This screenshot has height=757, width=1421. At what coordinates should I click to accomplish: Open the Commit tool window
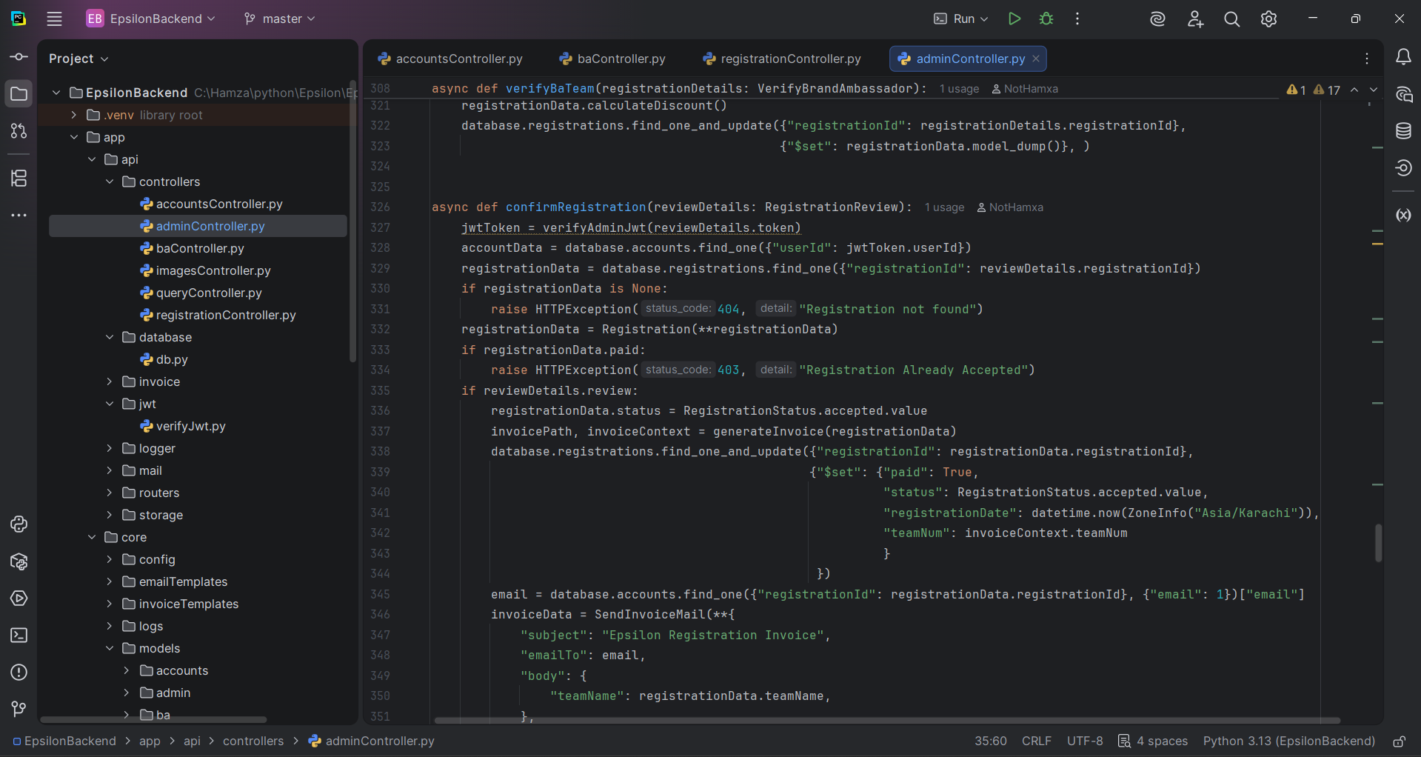tap(19, 56)
